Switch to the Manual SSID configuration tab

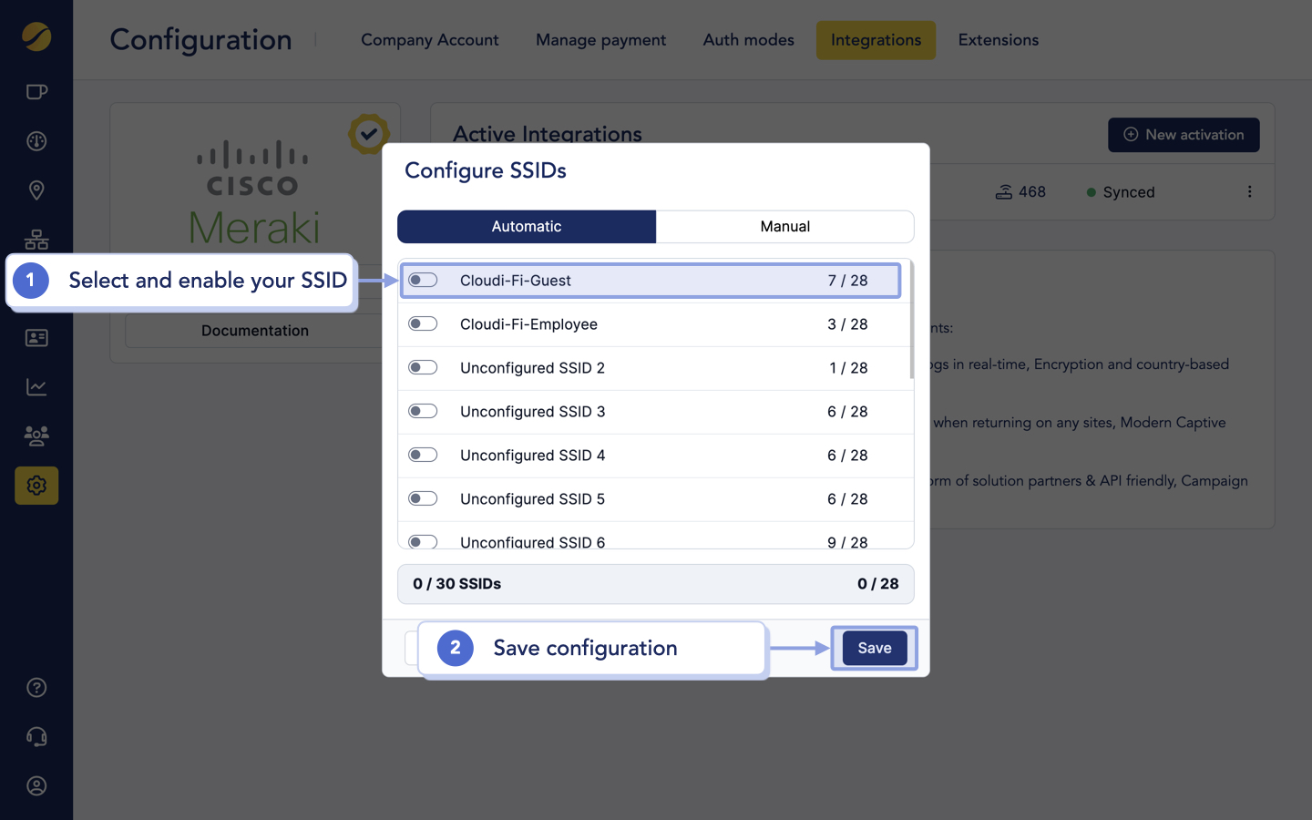[785, 226]
